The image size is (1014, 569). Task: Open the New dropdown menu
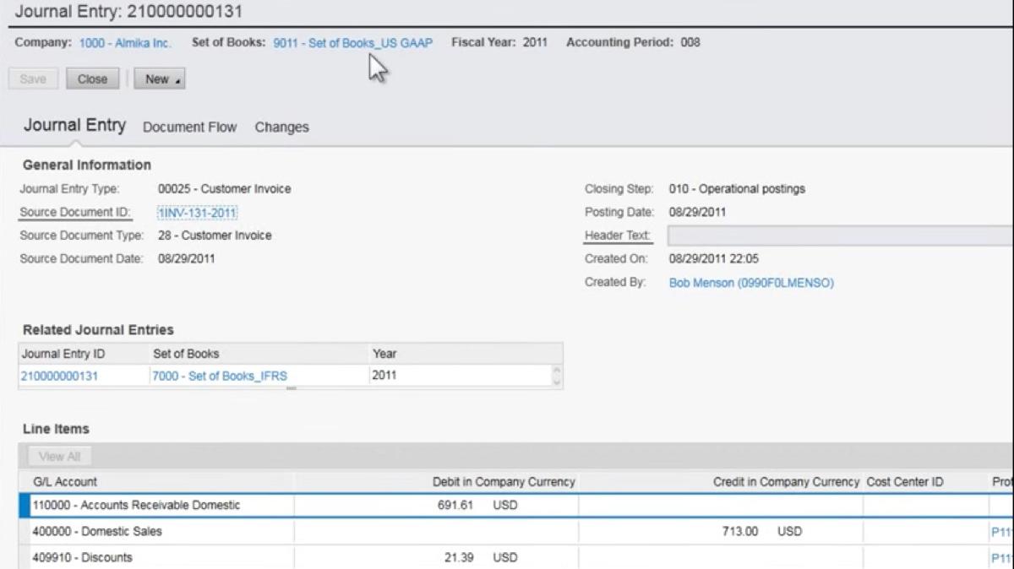pos(159,79)
